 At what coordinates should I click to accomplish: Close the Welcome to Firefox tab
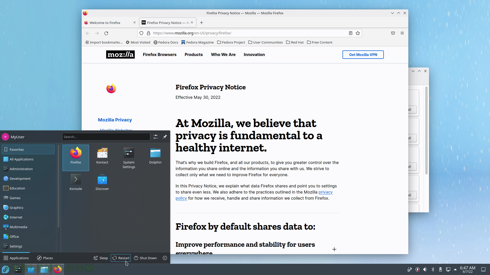pyautogui.click(x=134, y=23)
